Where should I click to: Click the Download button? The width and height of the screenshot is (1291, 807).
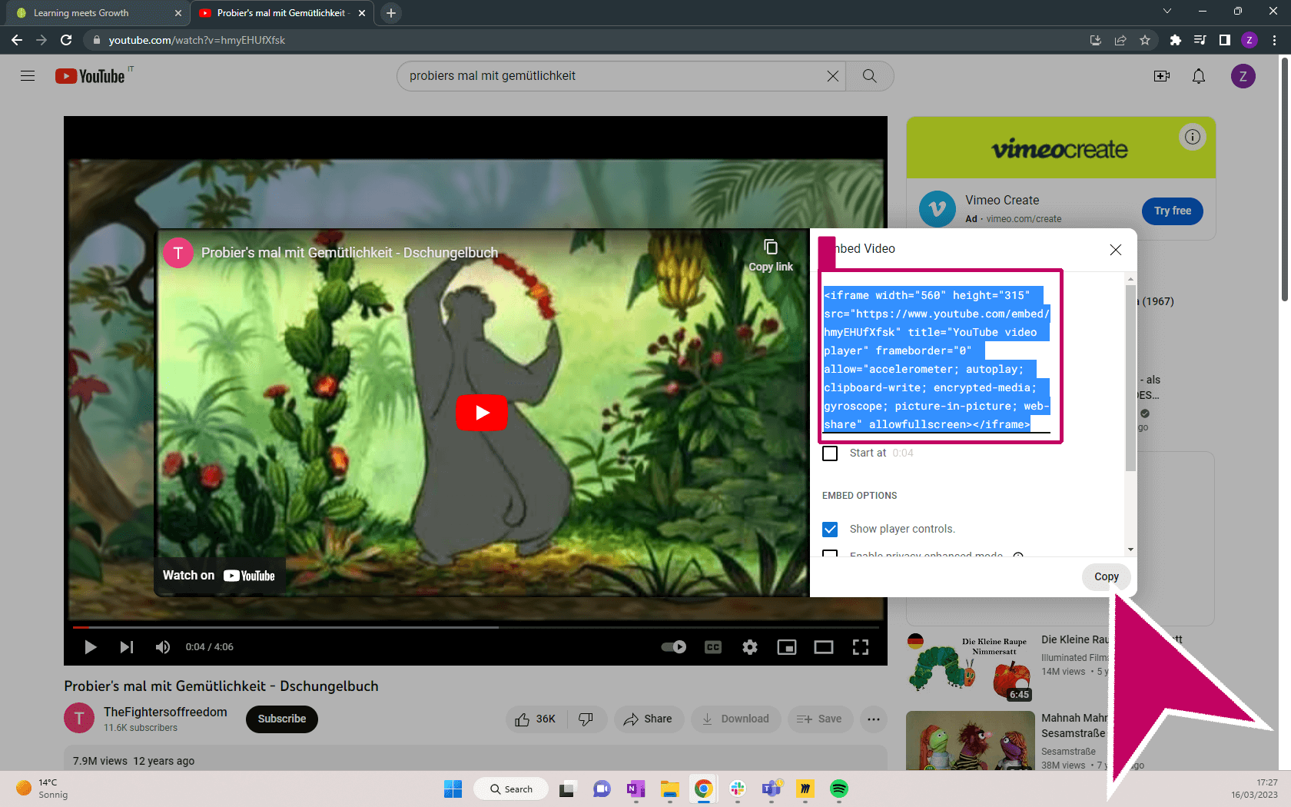pos(735,719)
